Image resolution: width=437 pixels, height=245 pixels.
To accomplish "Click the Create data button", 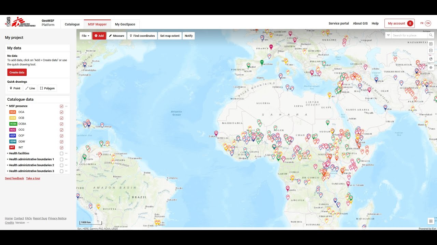I will [x=17, y=72].
